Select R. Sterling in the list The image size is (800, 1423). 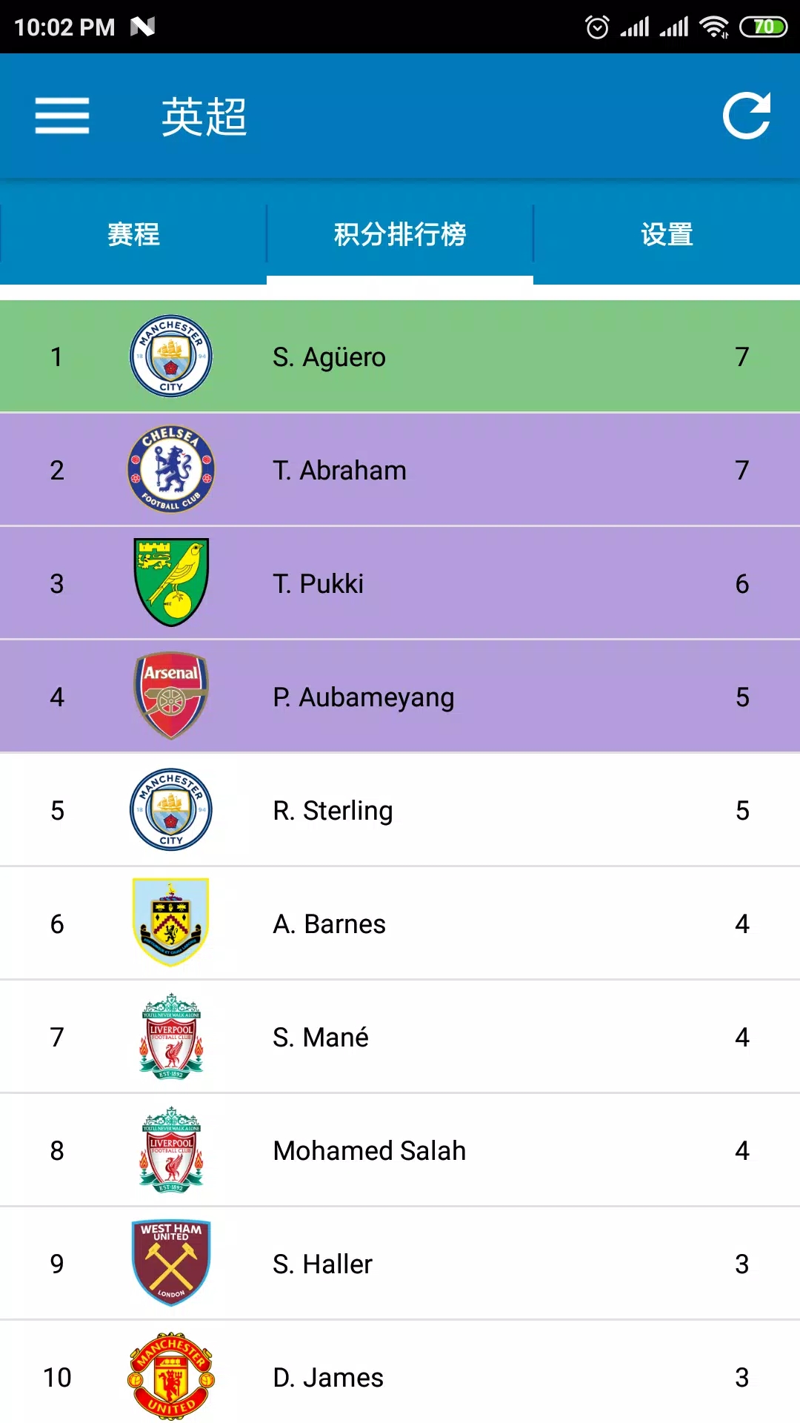click(x=333, y=811)
